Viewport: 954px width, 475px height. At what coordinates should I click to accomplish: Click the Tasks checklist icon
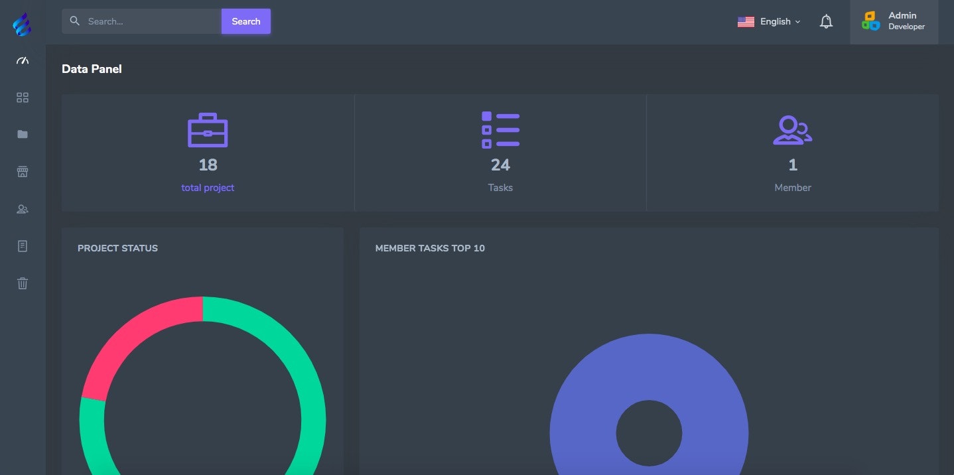pyautogui.click(x=500, y=129)
